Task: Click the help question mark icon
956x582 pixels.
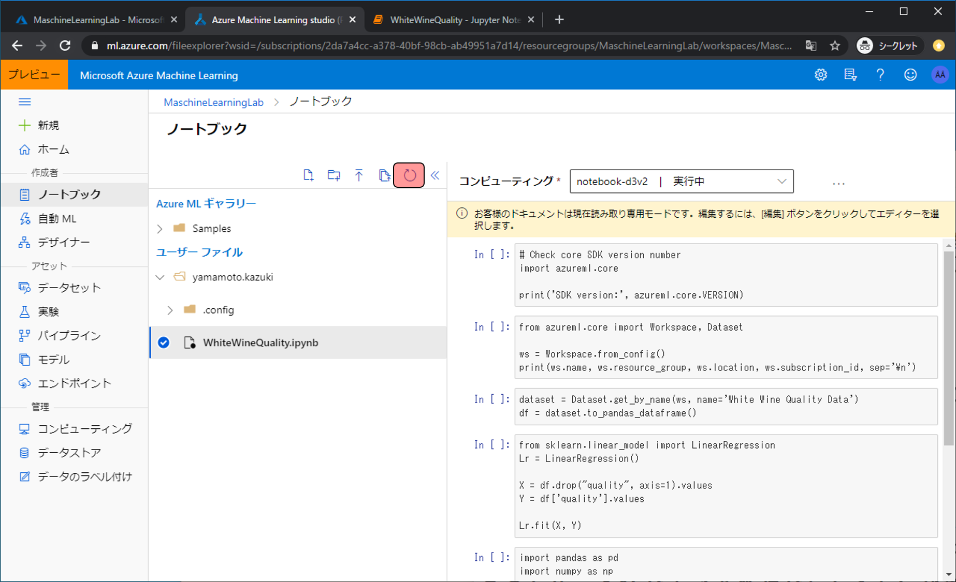Action: (x=880, y=75)
